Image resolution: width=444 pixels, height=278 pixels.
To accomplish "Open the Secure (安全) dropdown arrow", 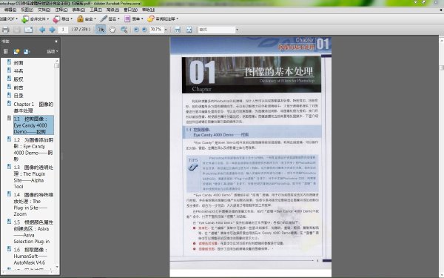I will [x=95, y=19].
